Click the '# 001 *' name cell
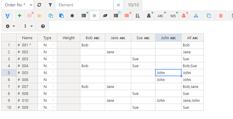The image size is (233, 119). pyautogui.click(x=27, y=45)
